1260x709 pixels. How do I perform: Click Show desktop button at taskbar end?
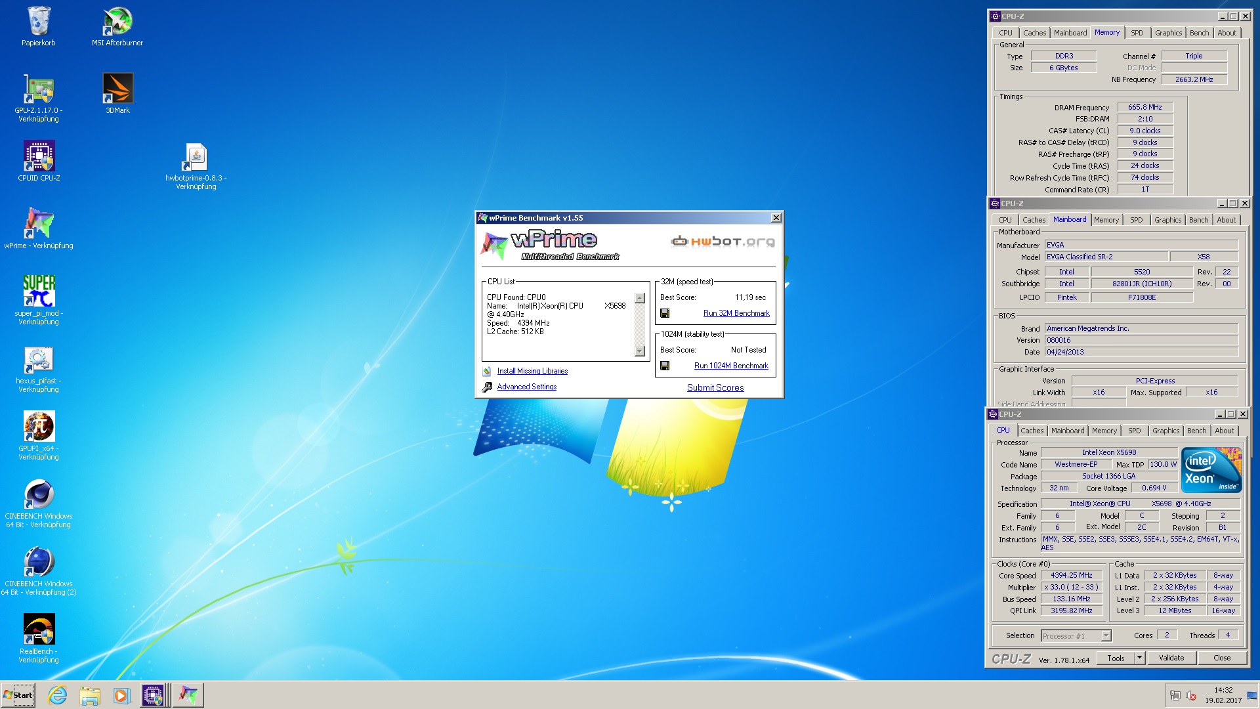pyautogui.click(x=1252, y=695)
